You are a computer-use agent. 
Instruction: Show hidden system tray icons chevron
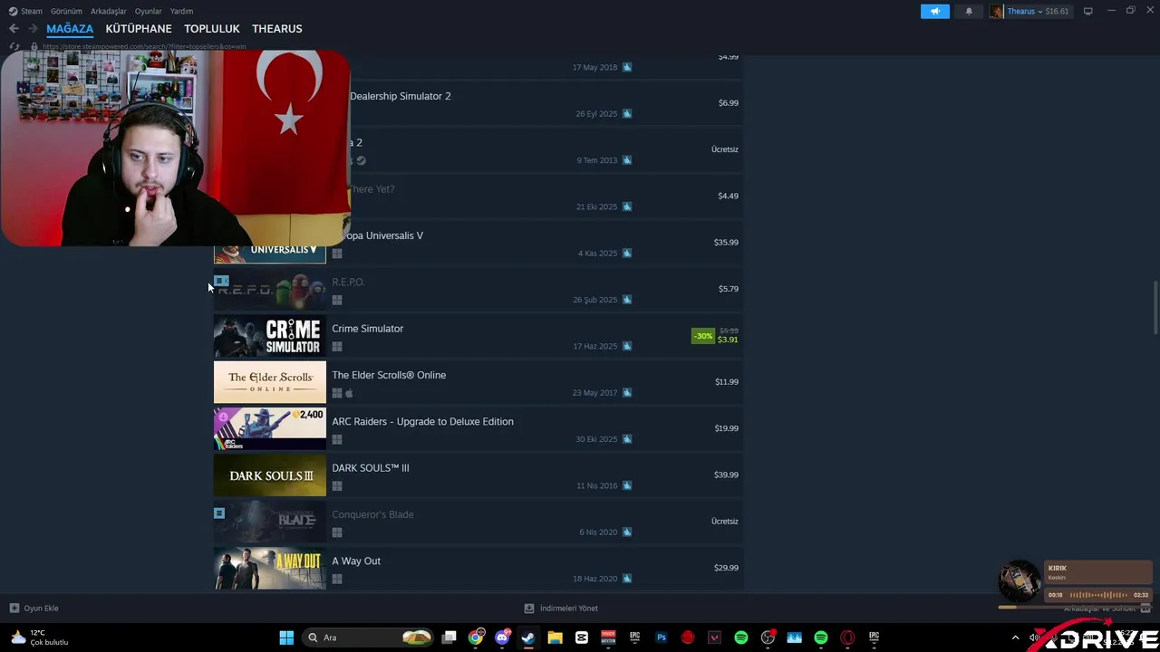pyautogui.click(x=1015, y=638)
